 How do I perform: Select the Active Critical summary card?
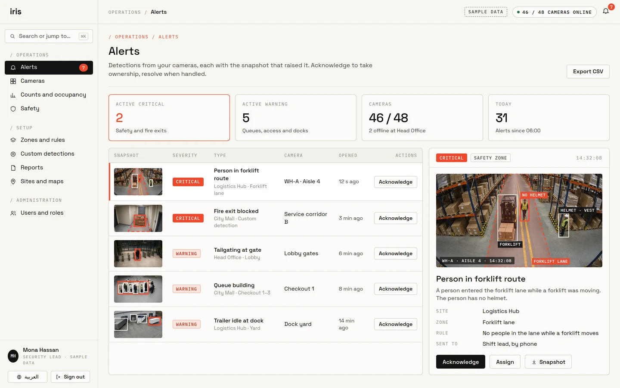coord(169,118)
